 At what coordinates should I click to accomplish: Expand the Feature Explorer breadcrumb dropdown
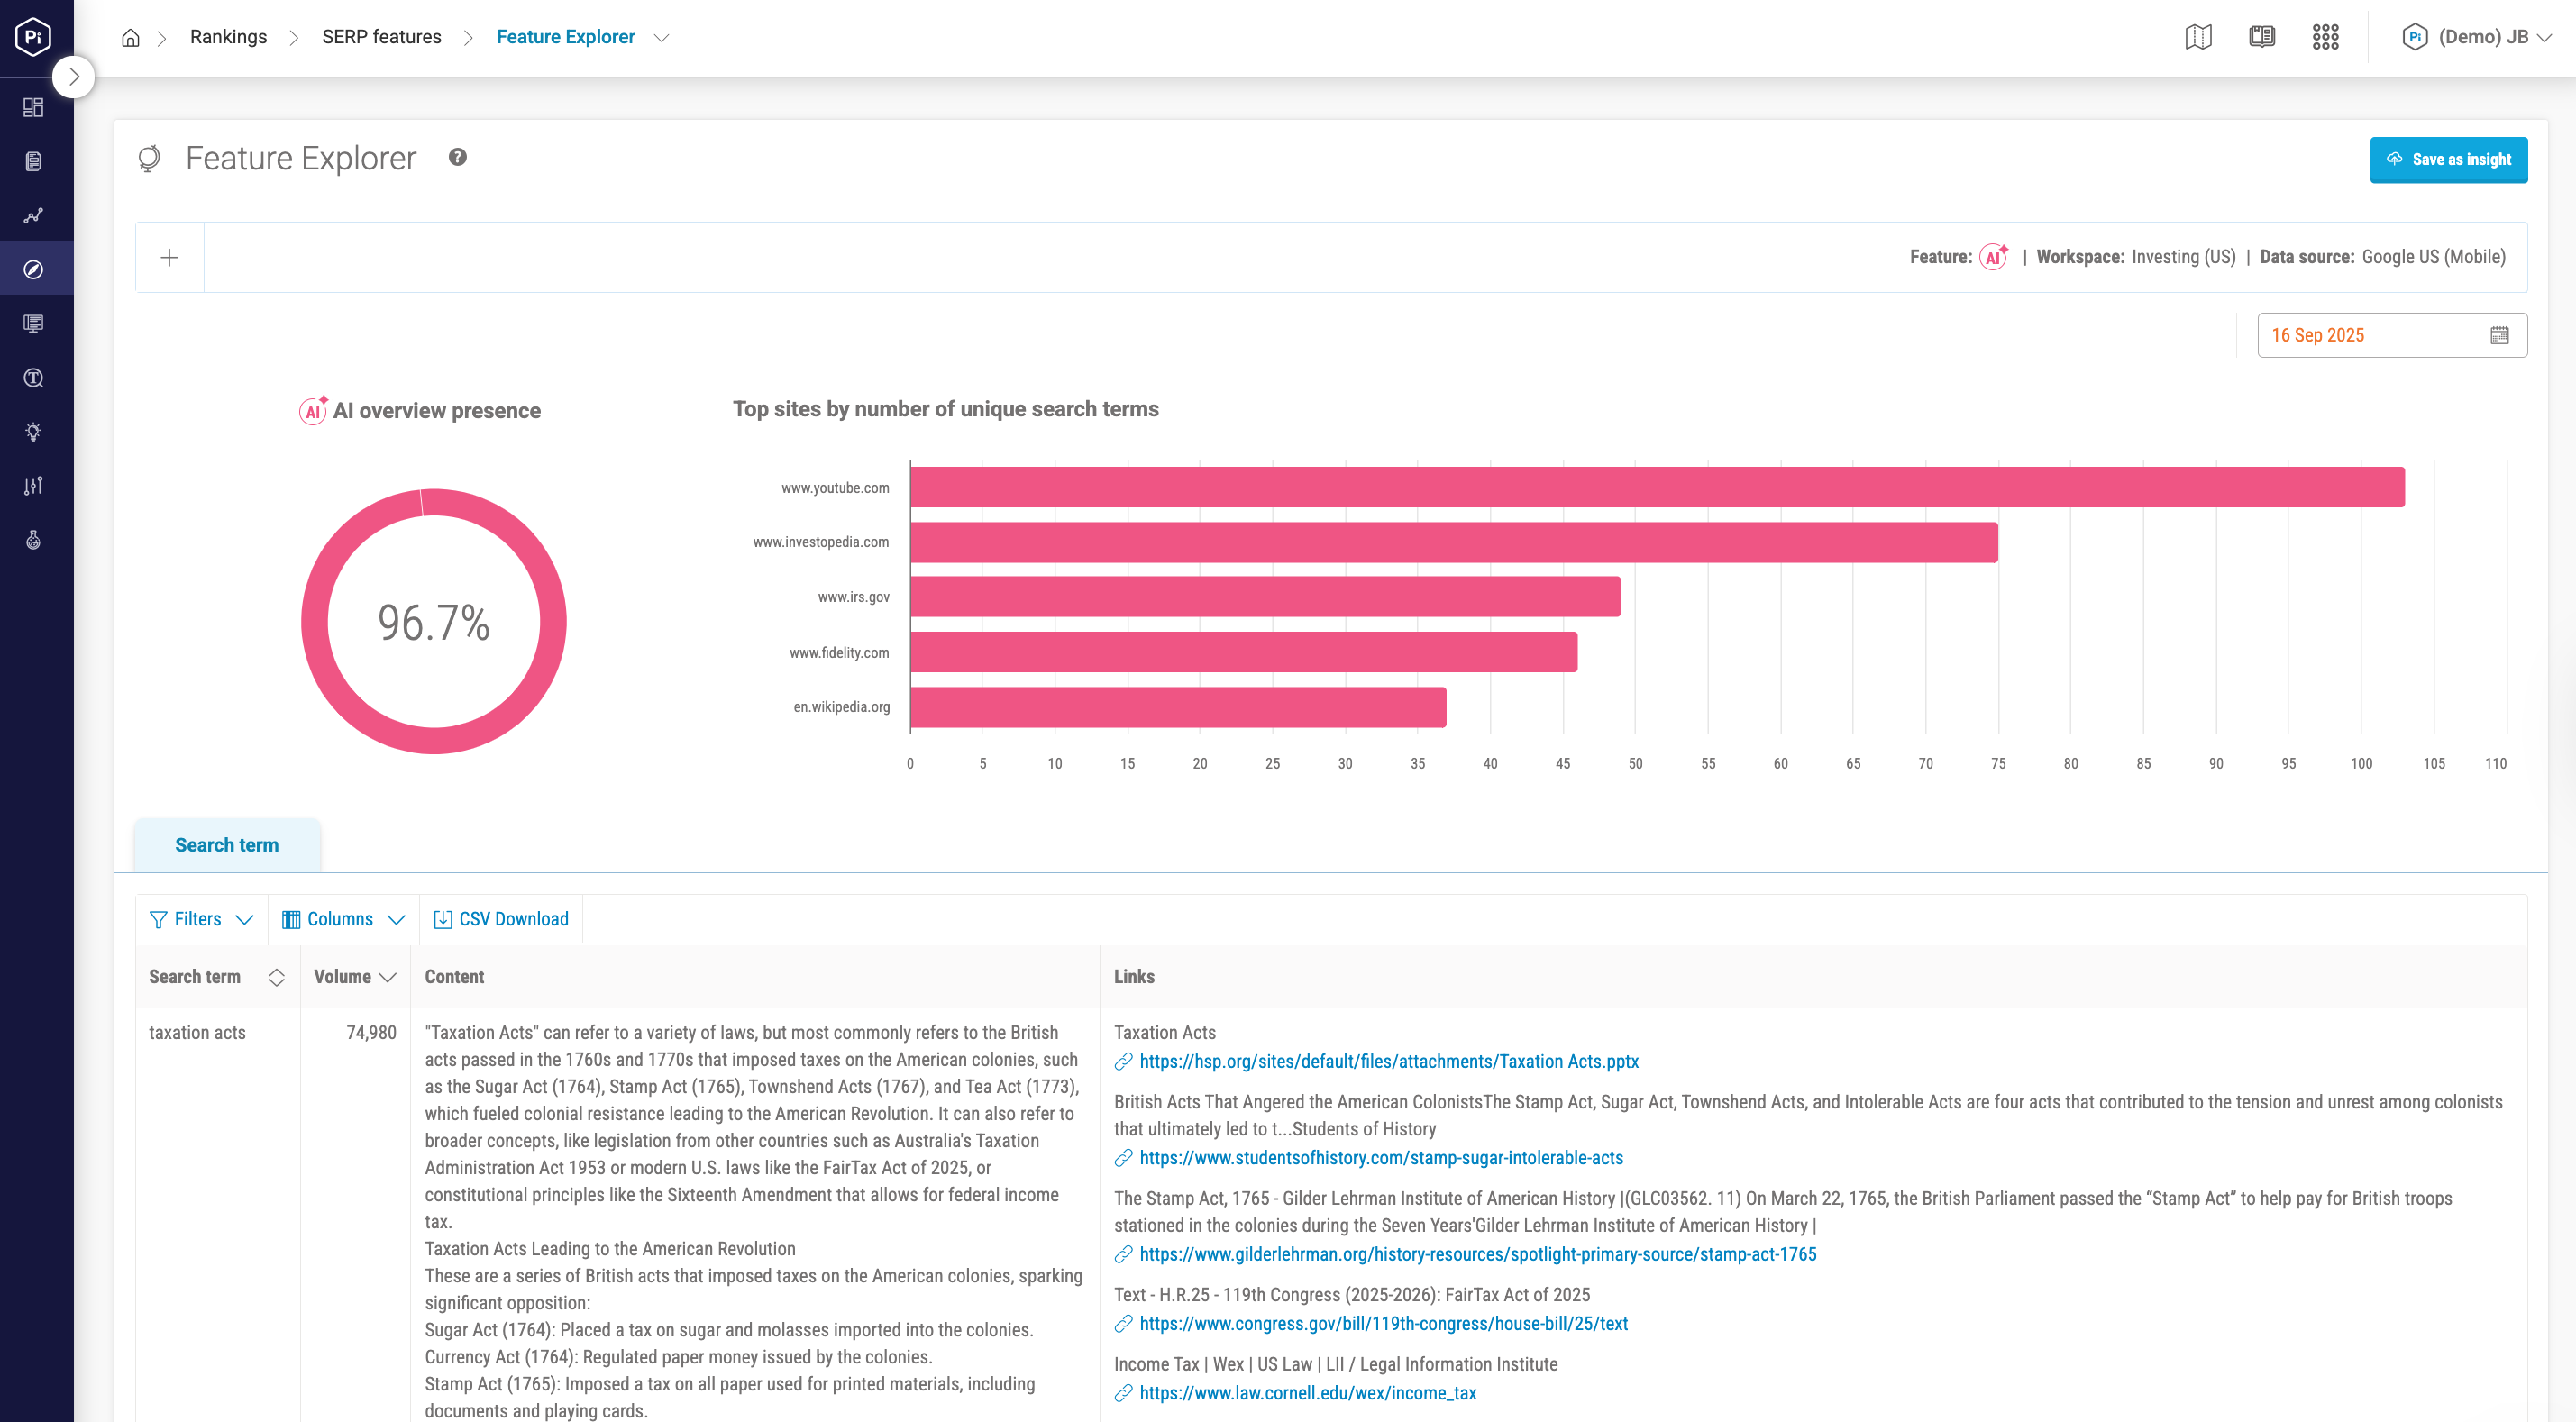point(661,38)
